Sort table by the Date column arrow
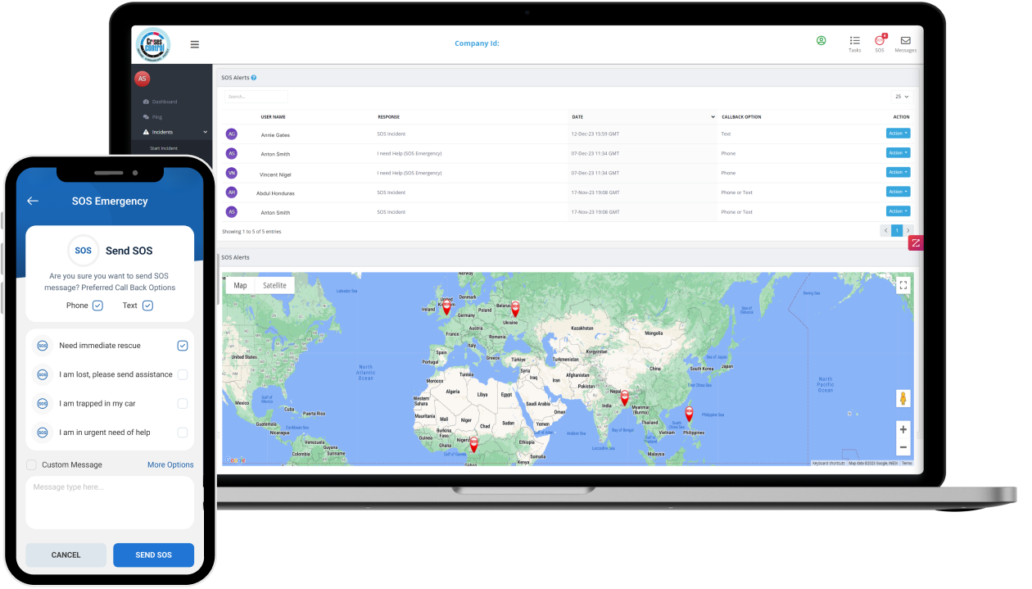The width and height of the screenshot is (1032, 589). 713,117
